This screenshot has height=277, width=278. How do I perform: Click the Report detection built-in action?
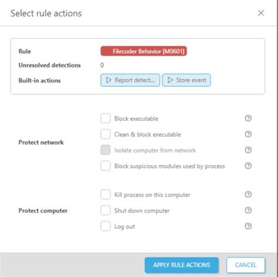130,80
